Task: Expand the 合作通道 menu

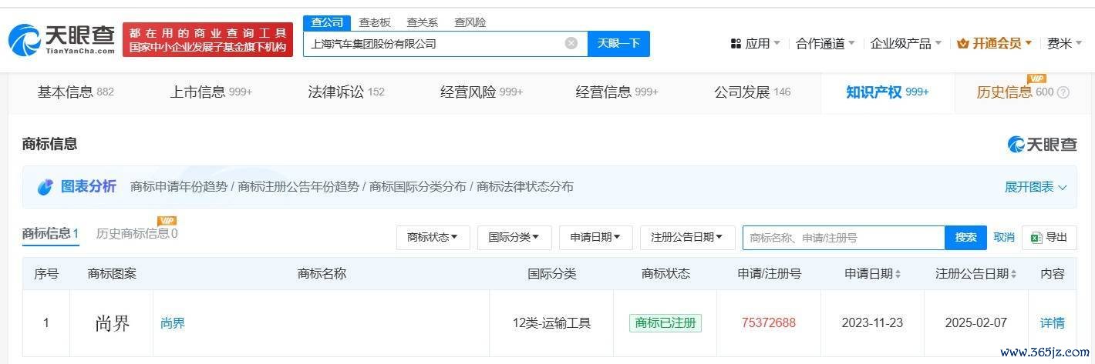Action: point(825,44)
